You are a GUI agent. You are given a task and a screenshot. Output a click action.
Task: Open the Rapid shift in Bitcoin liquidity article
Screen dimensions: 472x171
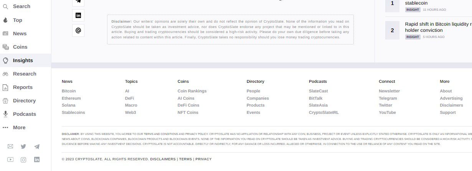tap(437, 27)
